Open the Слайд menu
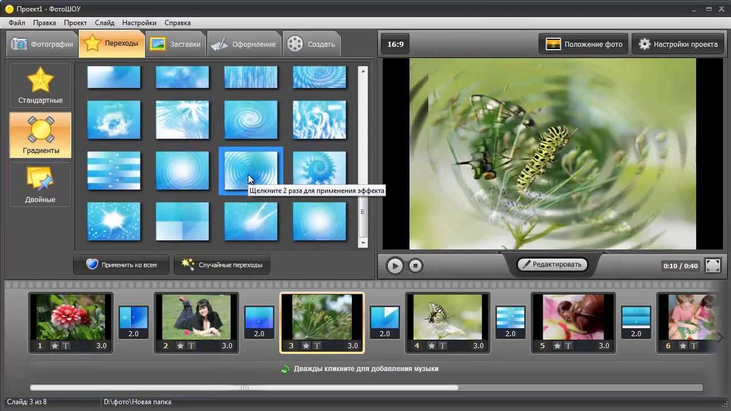The height and width of the screenshot is (411, 731). [x=105, y=23]
